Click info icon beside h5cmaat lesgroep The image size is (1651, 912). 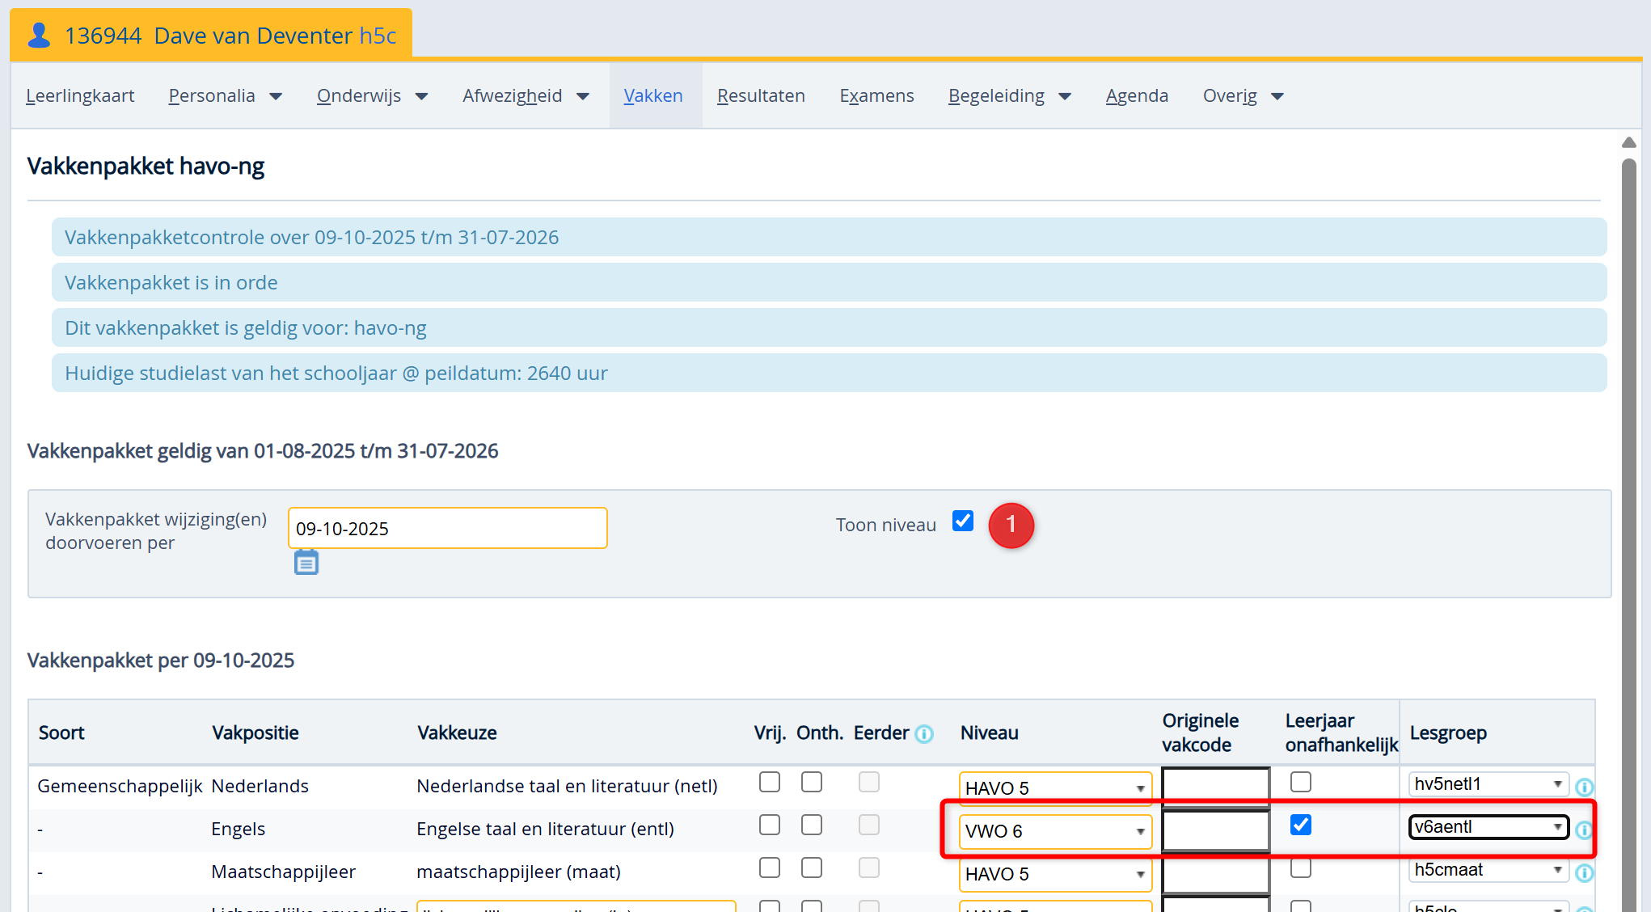point(1584,872)
